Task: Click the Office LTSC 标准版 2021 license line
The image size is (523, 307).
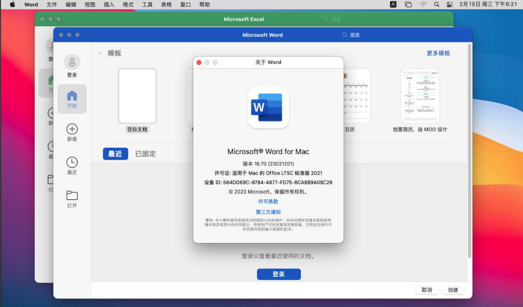Action: (x=268, y=173)
